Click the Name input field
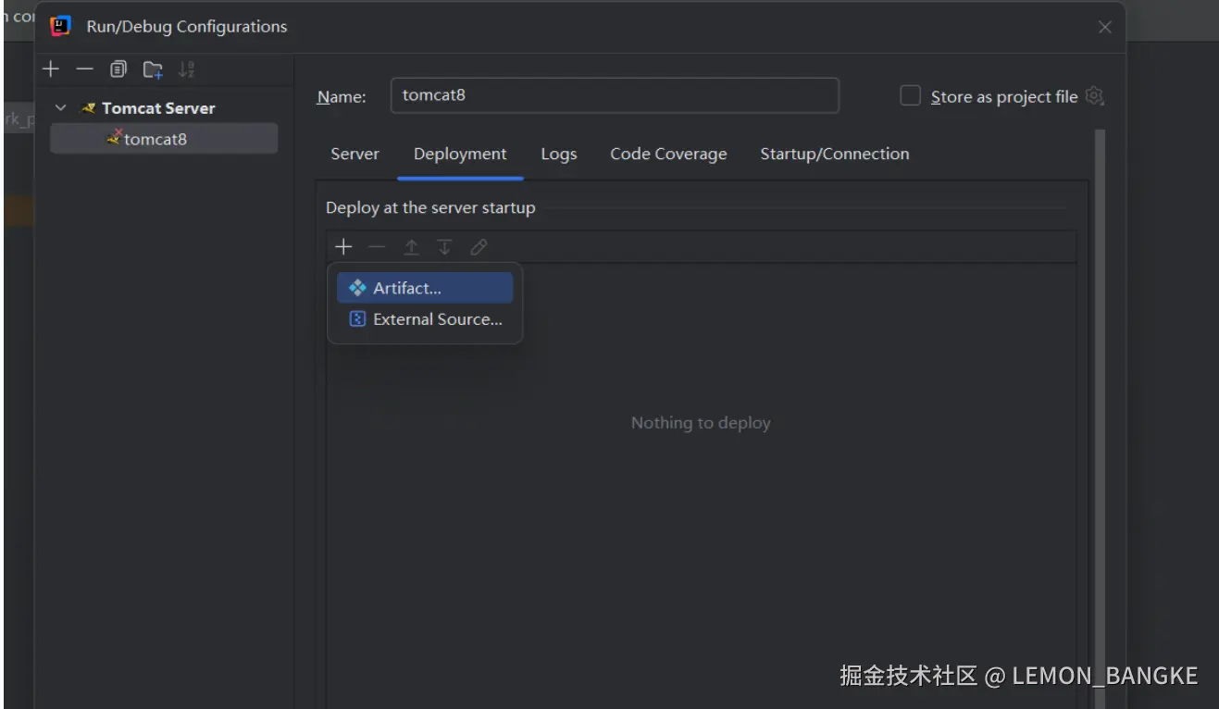 [x=615, y=95]
